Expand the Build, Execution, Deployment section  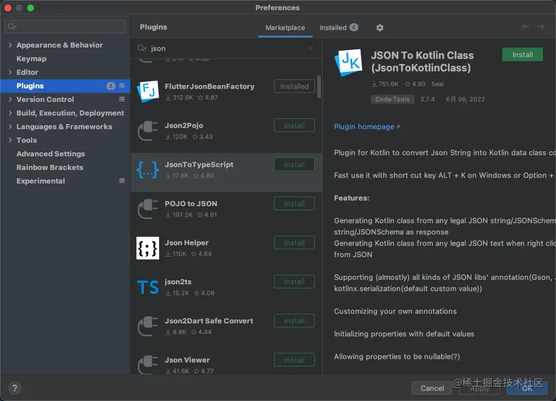pyautogui.click(x=10, y=113)
